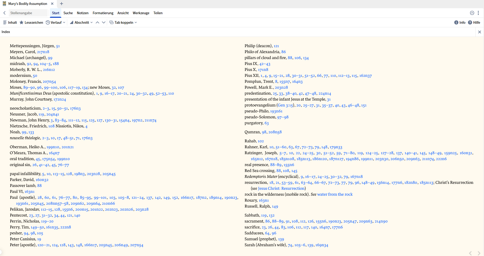Open the Inhalt table of contents panel
Viewport: 484px width, 256px height.
pyautogui.click(x=10, y=22)
